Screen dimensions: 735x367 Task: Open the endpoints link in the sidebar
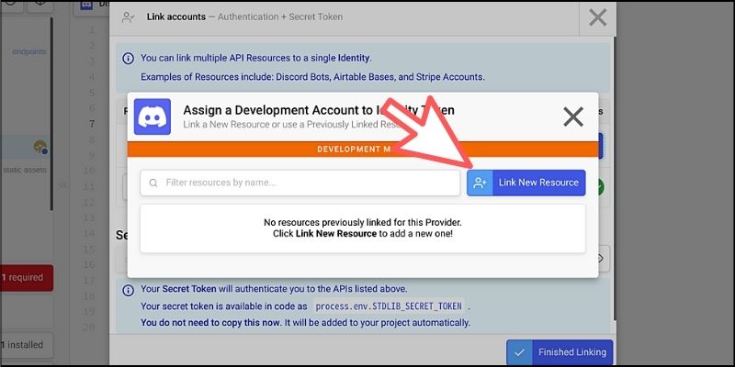29,51
